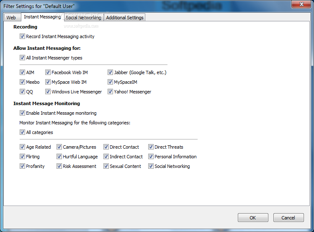Toggle Social Networking category checkbox

tap(151, 166)
